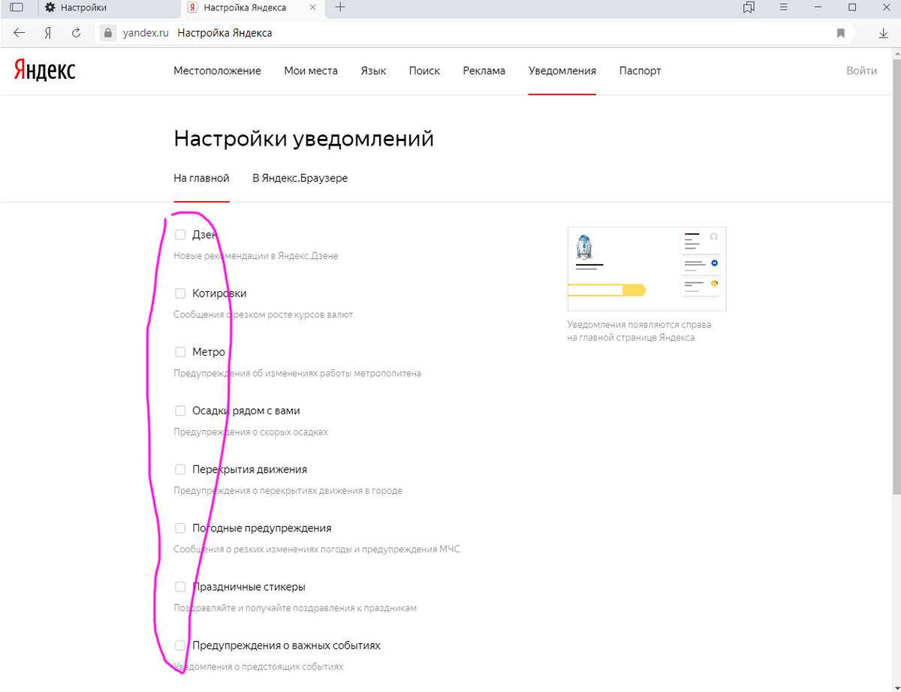901x692 pixels.
Task: Open browser hamburger menu icon
Action: click(784, 8)
